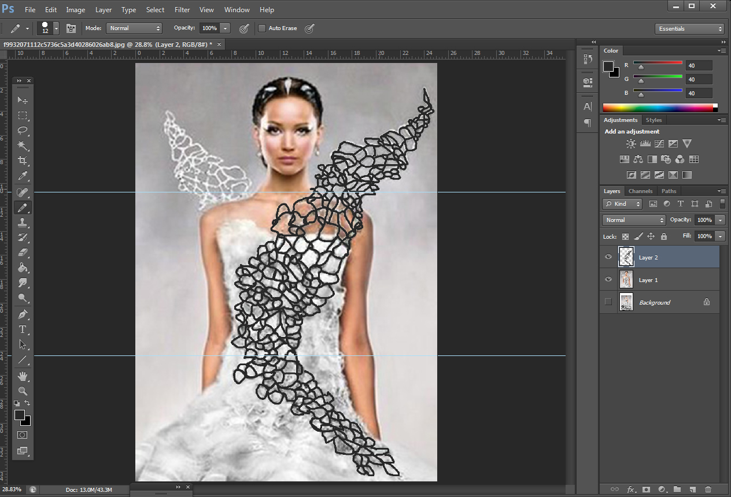Viewport: 731px width, 497px height.
Task: Select the Spot Healing Brush tool
Action: coord(23,192)
